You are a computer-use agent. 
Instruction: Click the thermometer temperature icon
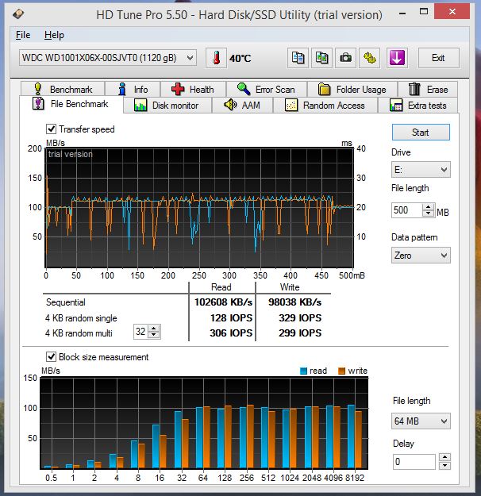click(216, 58)
